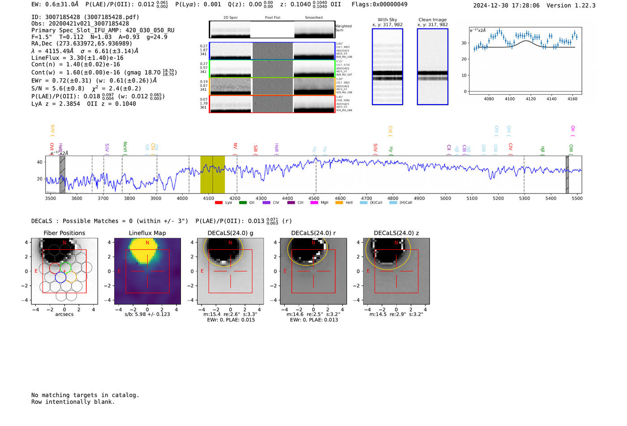
Task: Click the 2024-12-30 17:28:06 timestamp
Action: (x=507, y=5)
